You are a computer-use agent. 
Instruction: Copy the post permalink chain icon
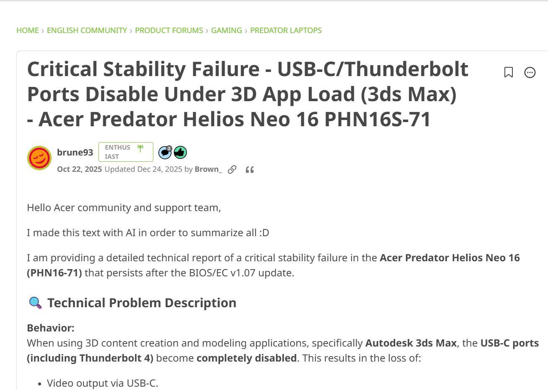tap(232, 169)
